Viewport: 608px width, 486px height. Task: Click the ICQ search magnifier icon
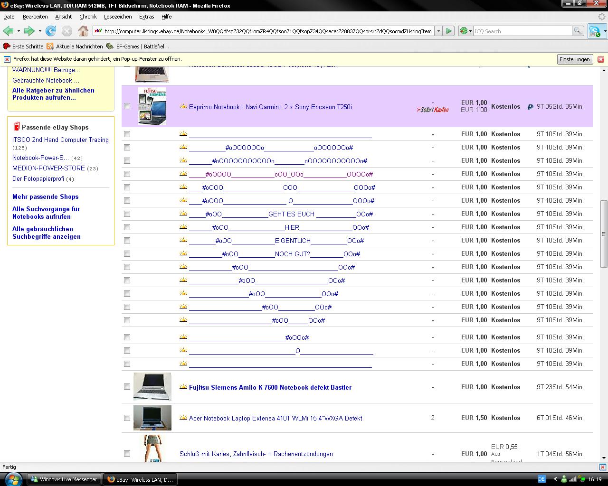(578, 31)
